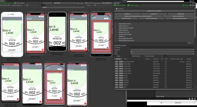This screenshot has width=197, height=107.
Task: Click the plus icon below device list
Action: click(x=189, y=43)
